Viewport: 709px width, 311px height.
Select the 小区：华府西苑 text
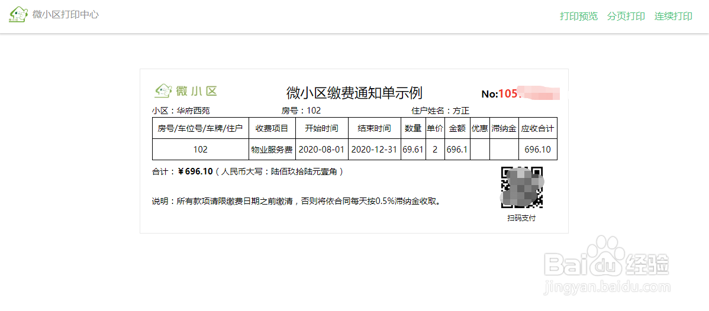pyautogui.click(x=181, y=111)
